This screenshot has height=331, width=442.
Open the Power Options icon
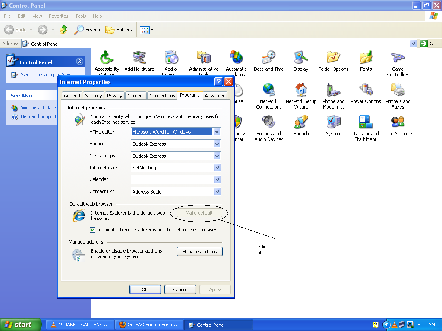(366, 94)
